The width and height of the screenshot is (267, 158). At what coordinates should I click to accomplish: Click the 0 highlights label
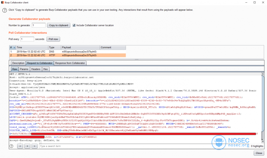pyautogui.click(x=257, y=146)
